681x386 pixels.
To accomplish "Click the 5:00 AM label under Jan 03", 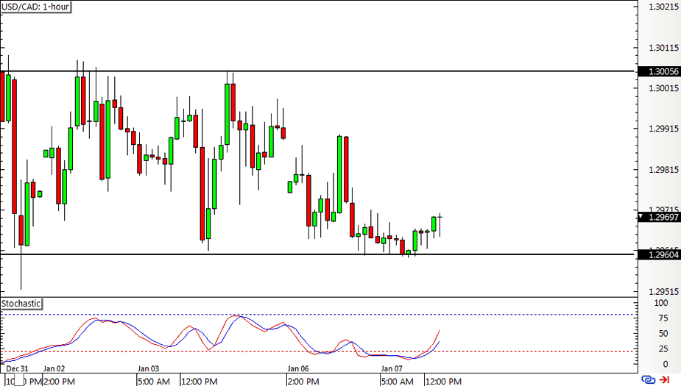I will pos(154,382).
